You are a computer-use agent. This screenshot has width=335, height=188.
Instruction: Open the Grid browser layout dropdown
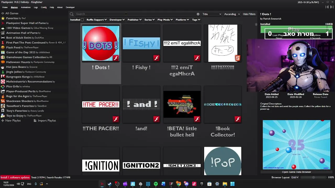pyautogui.click(x=295, y=178)
